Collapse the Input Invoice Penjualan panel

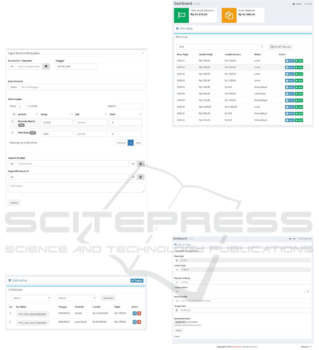143,53
